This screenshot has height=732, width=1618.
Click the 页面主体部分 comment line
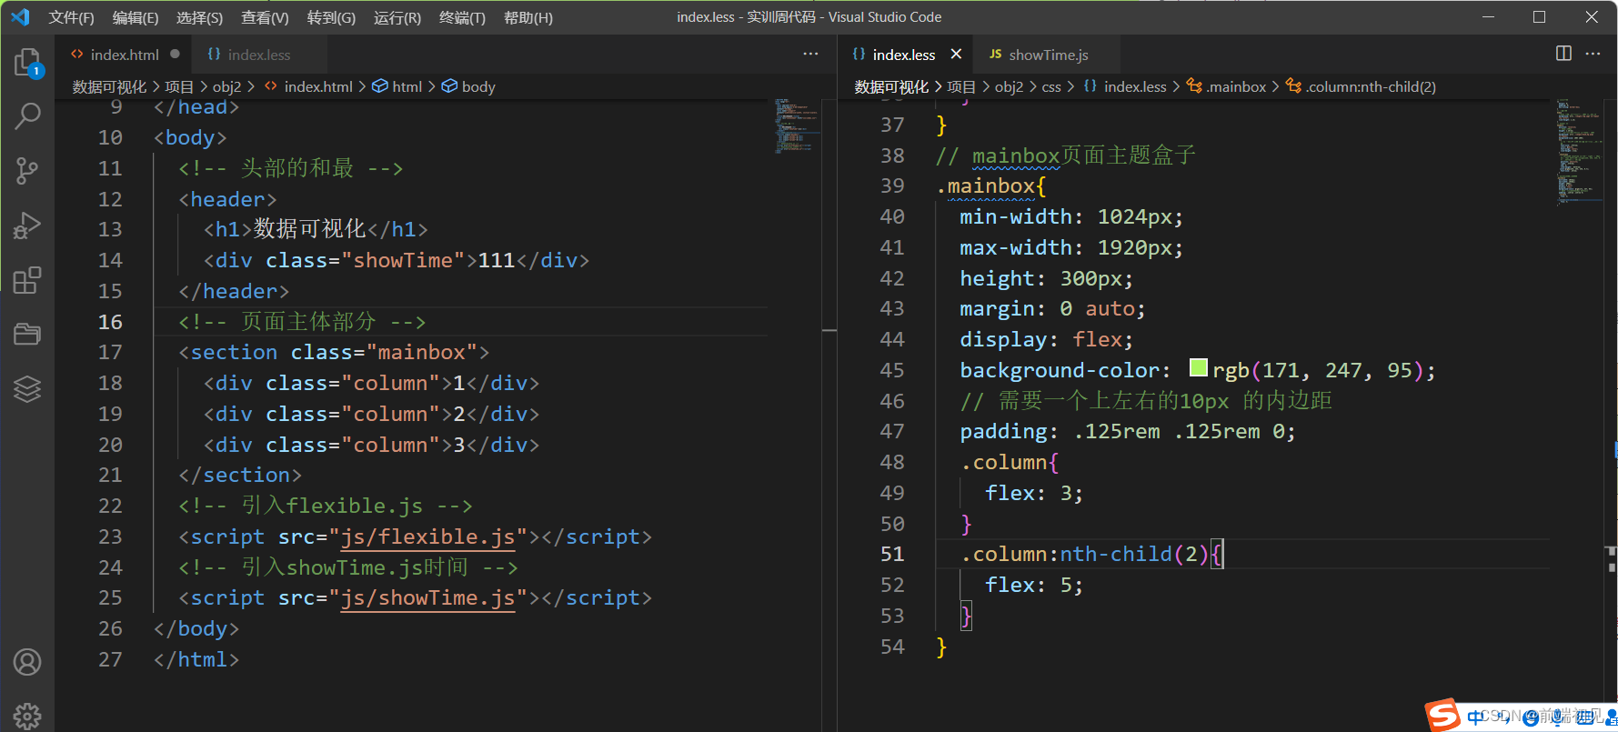click(x=302, y=322)
